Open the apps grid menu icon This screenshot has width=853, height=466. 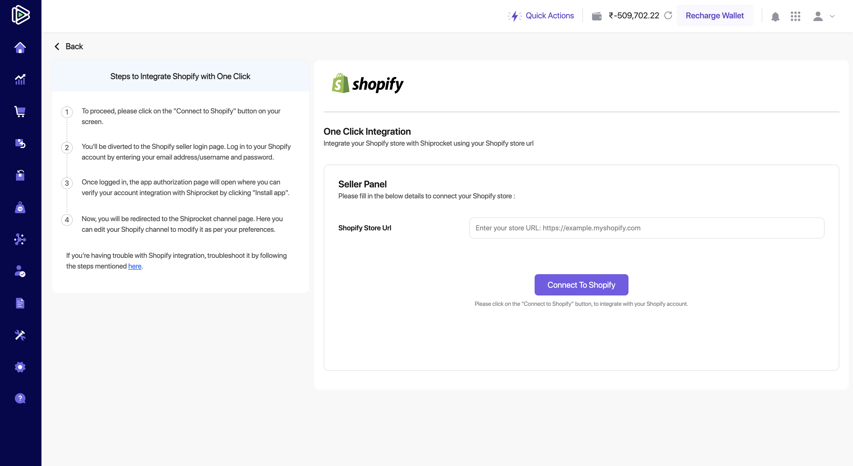pos(795,16)
